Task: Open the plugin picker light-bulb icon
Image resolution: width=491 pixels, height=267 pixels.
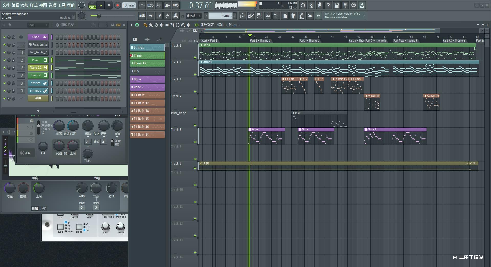Action: tap(293, 16)
